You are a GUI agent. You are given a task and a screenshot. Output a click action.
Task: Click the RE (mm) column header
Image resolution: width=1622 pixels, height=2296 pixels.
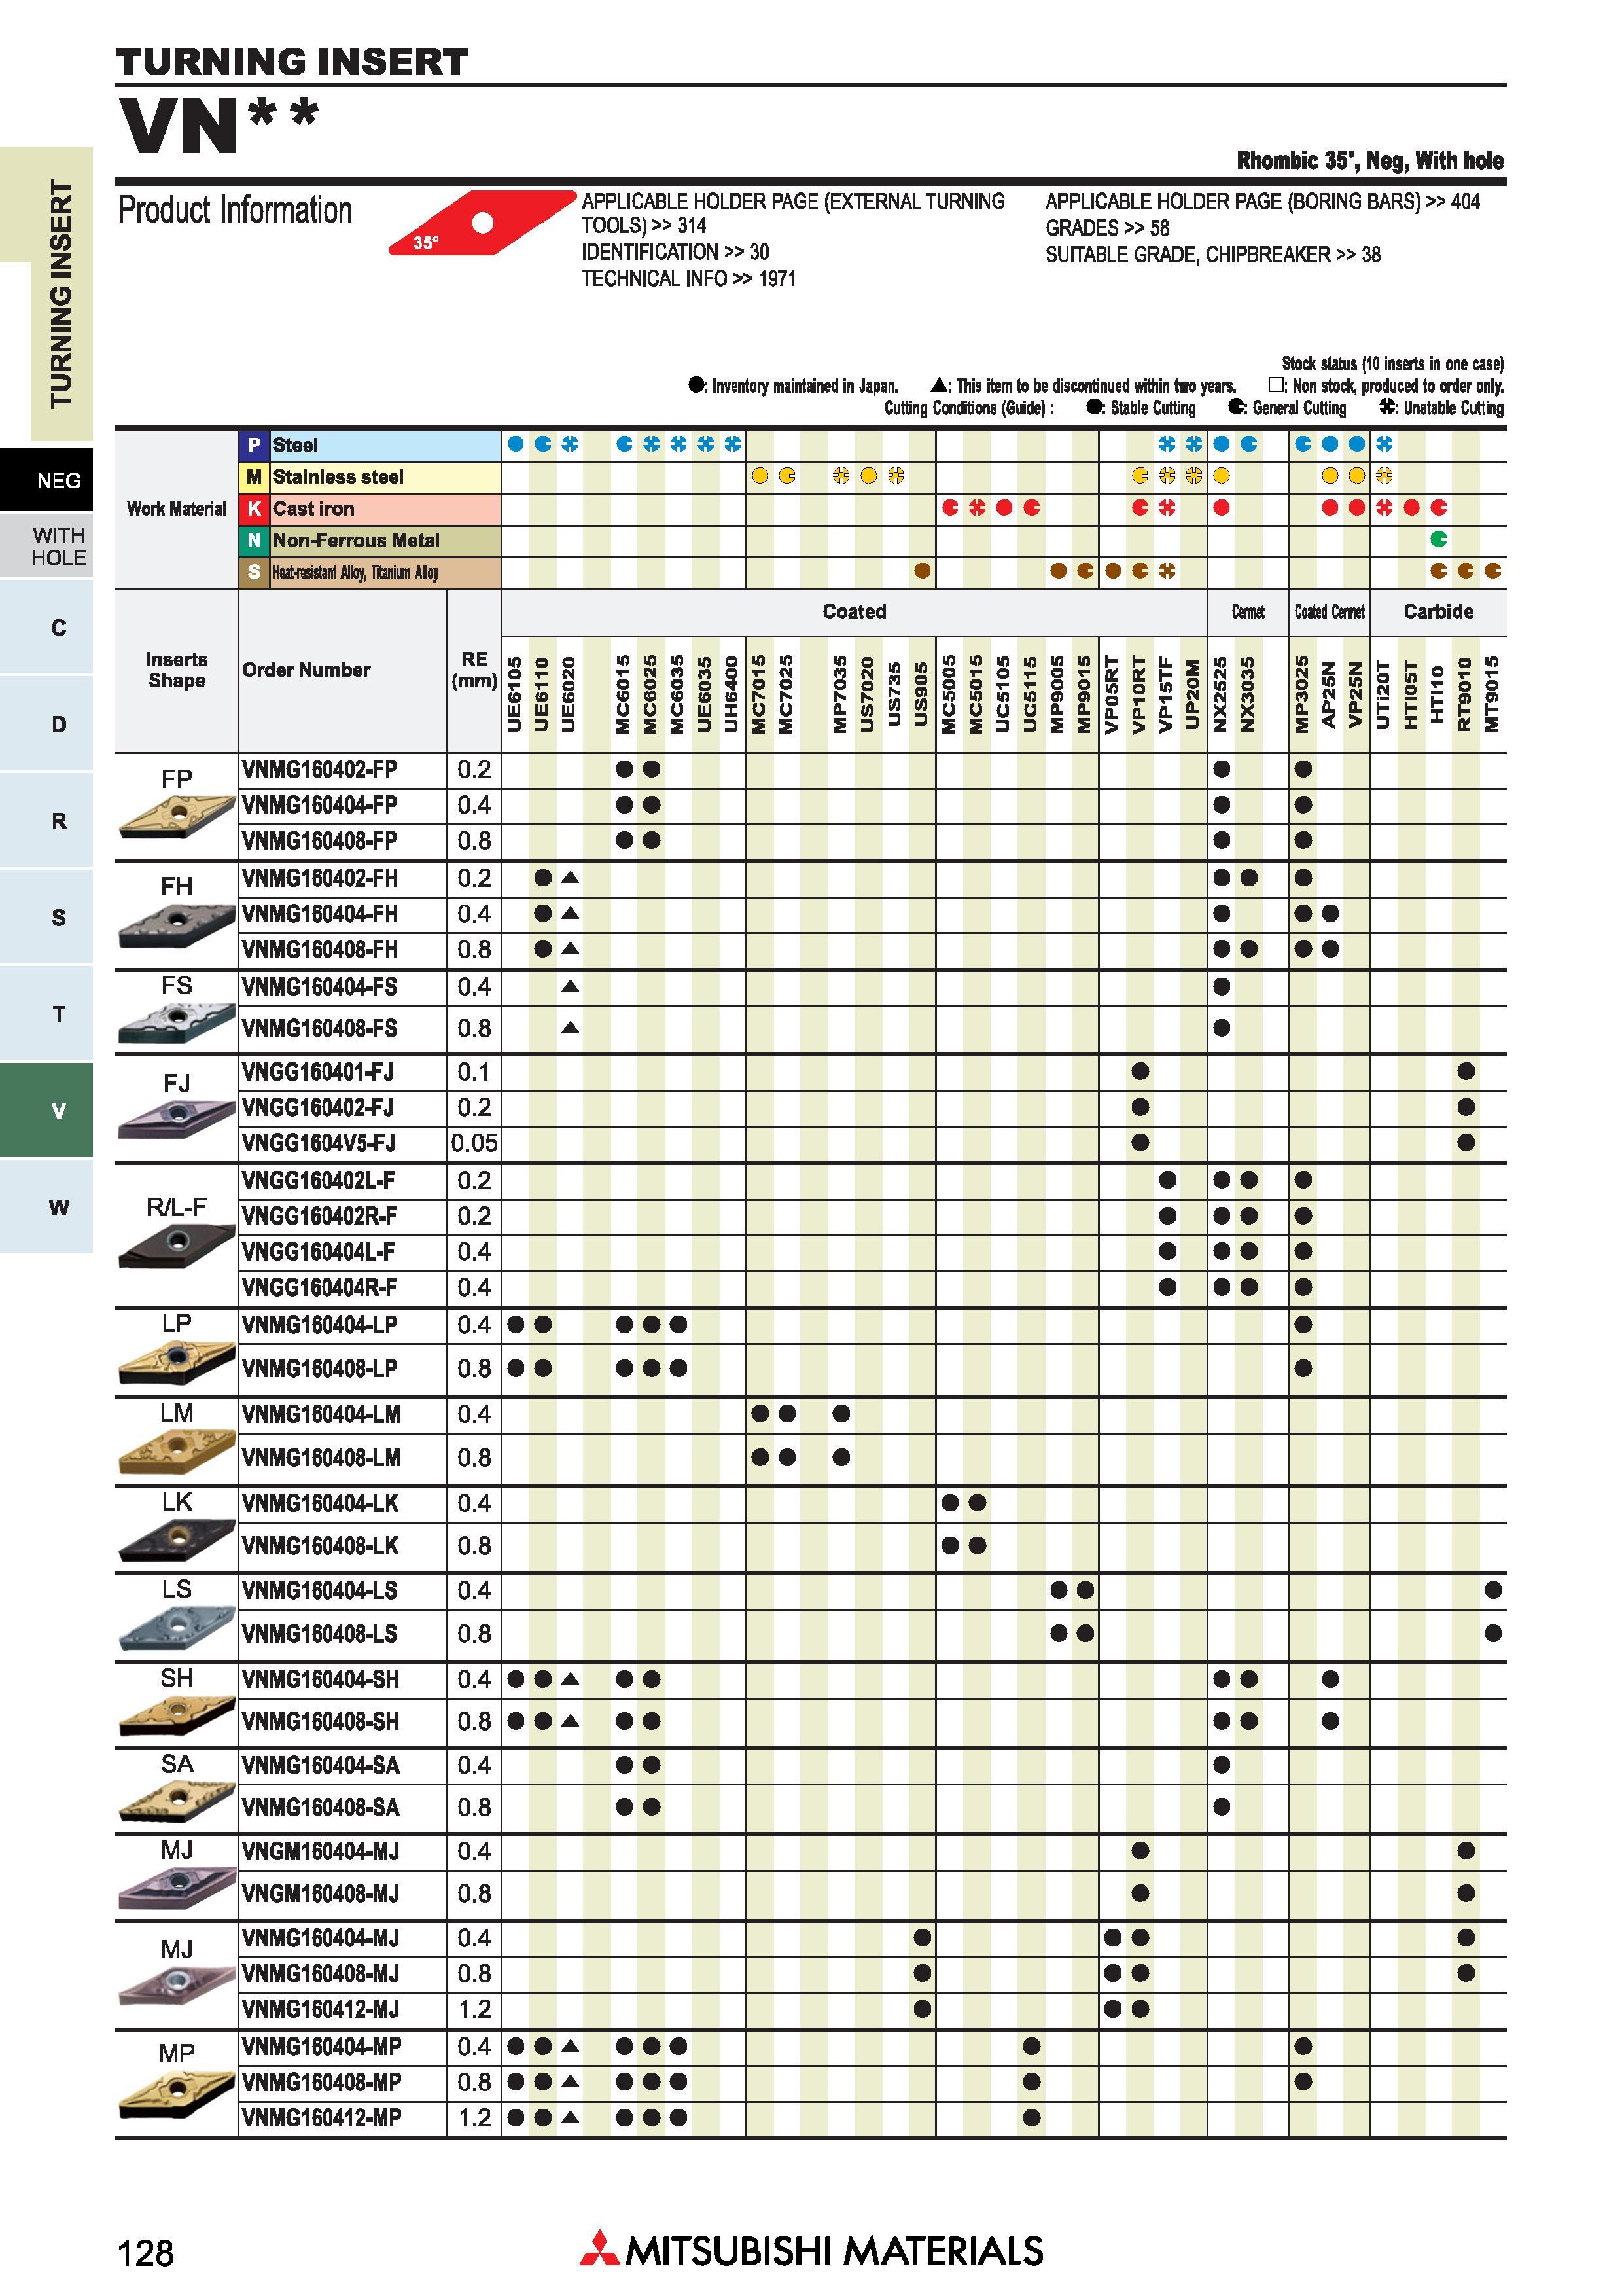pos(474,670)
